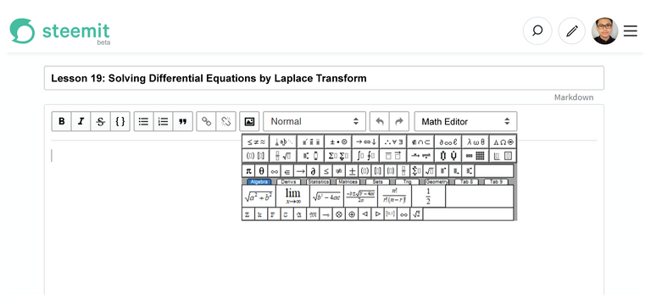The width and height of the screenshot is (651, 305).
Task: Open integral templates palette
Action: point(365,156)
